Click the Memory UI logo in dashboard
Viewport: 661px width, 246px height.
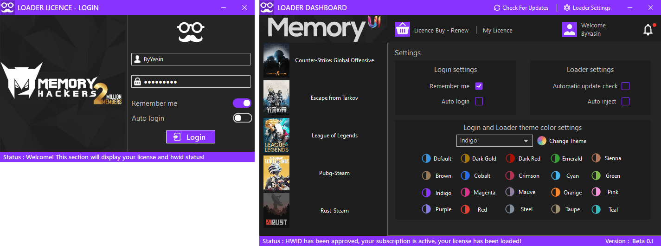tap(324, 28)
